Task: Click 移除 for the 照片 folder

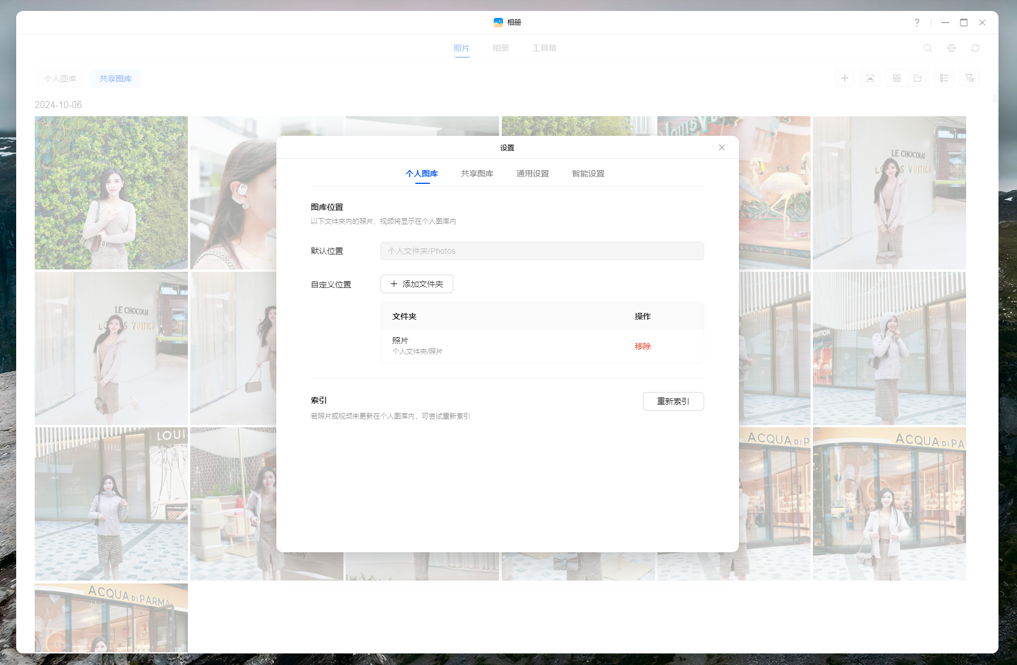Action: pyautogui.click(x=643, y=346)
